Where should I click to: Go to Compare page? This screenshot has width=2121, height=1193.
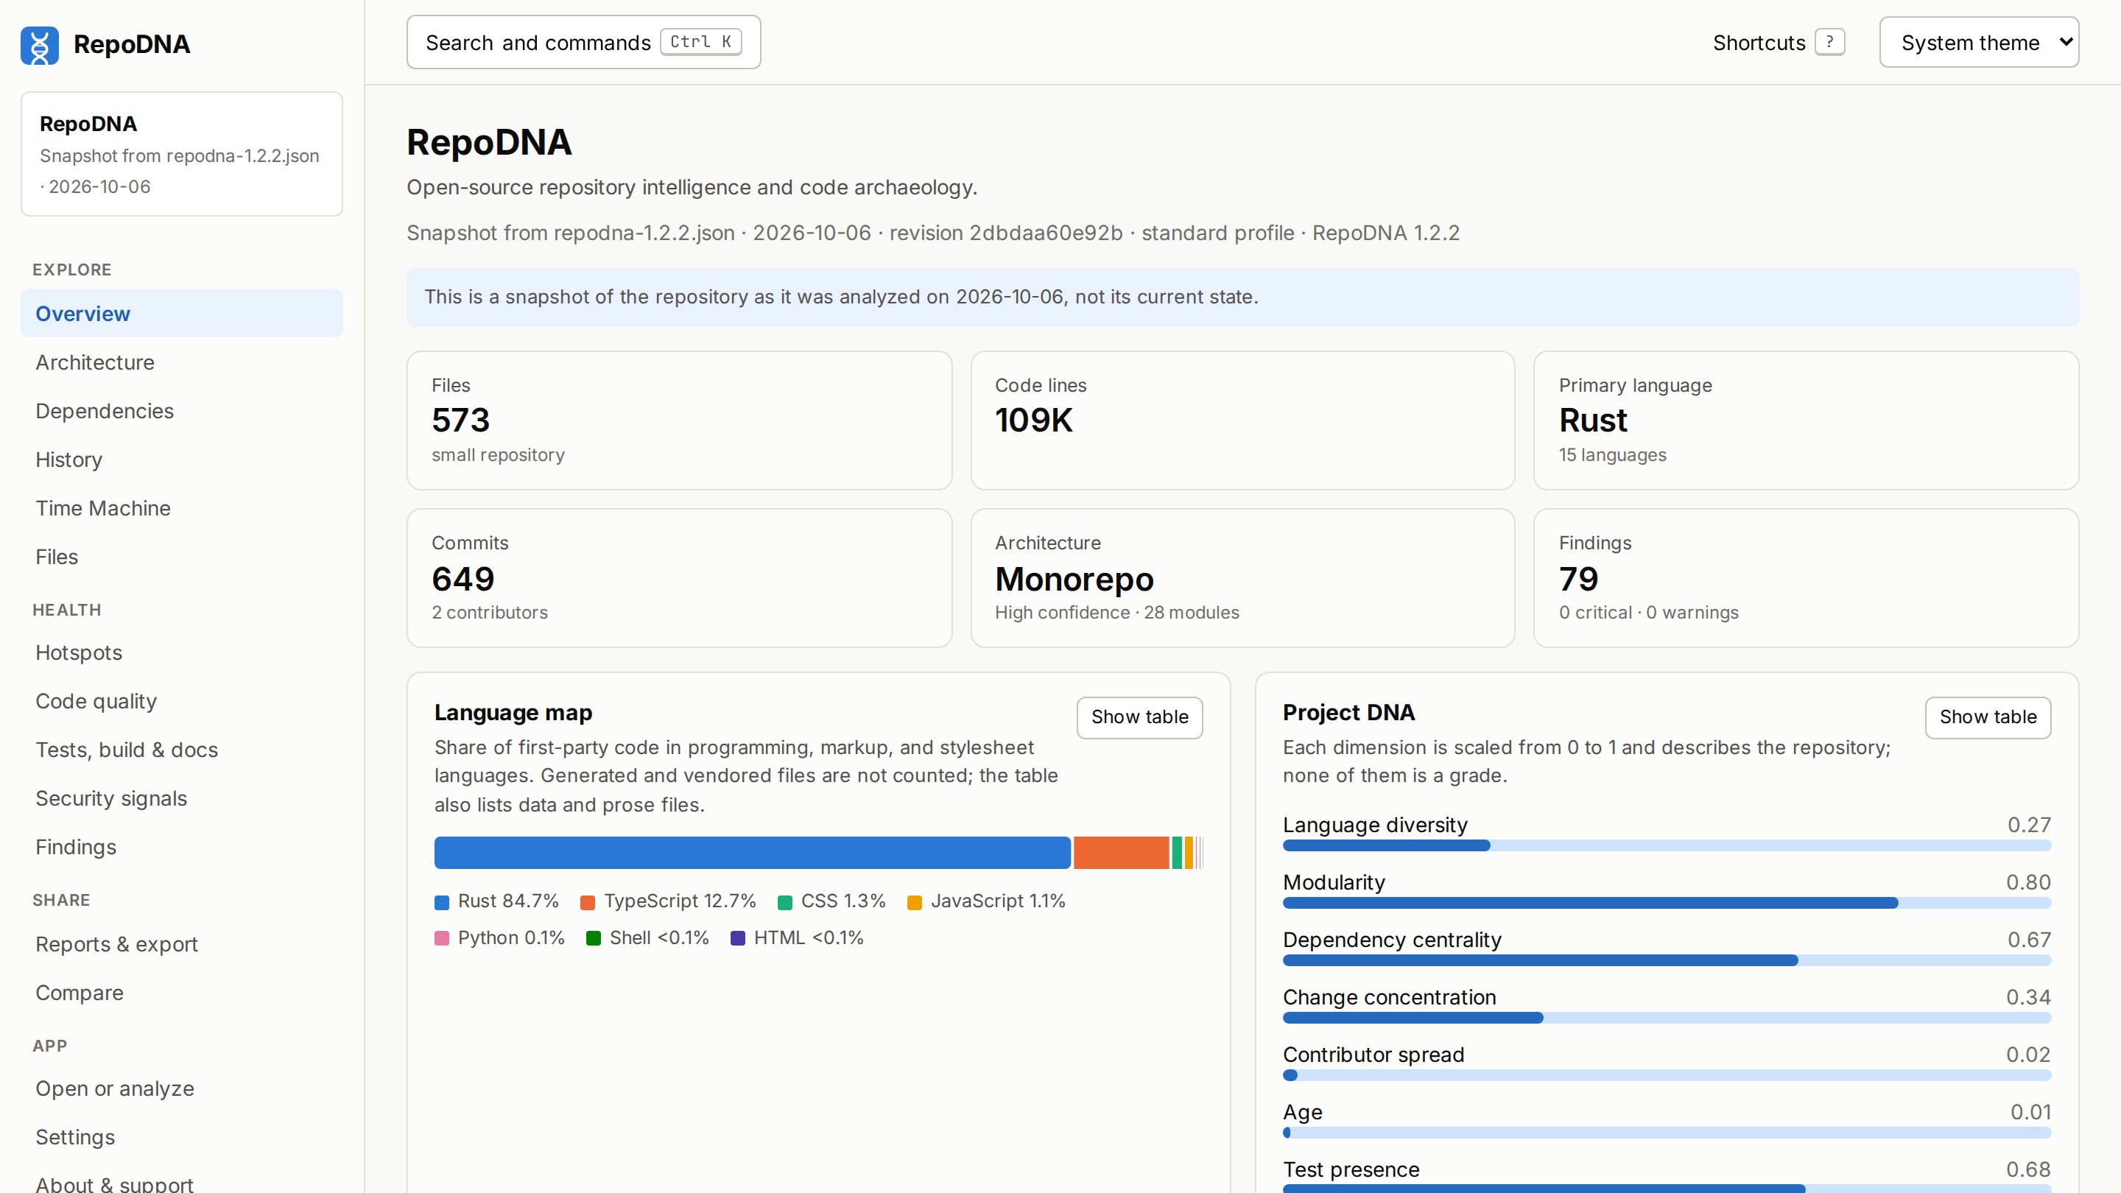(181, 992)
